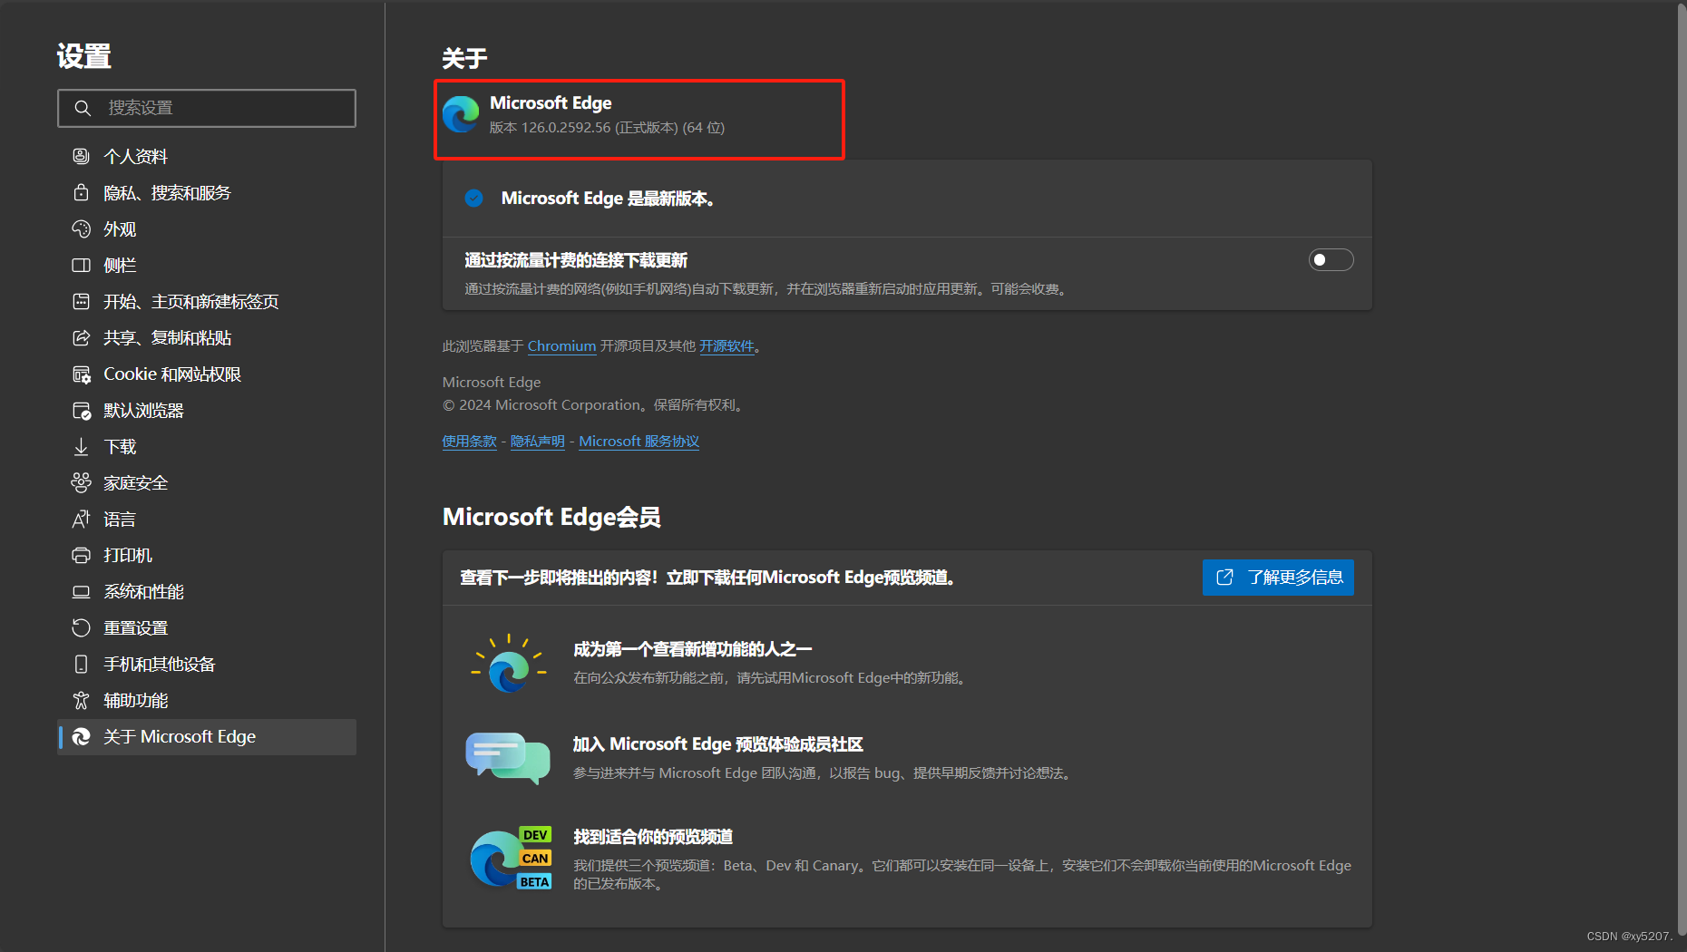Open 重置设置 page
The height and width of the screenshot is (952, 1687).
[x=207, y=627]
